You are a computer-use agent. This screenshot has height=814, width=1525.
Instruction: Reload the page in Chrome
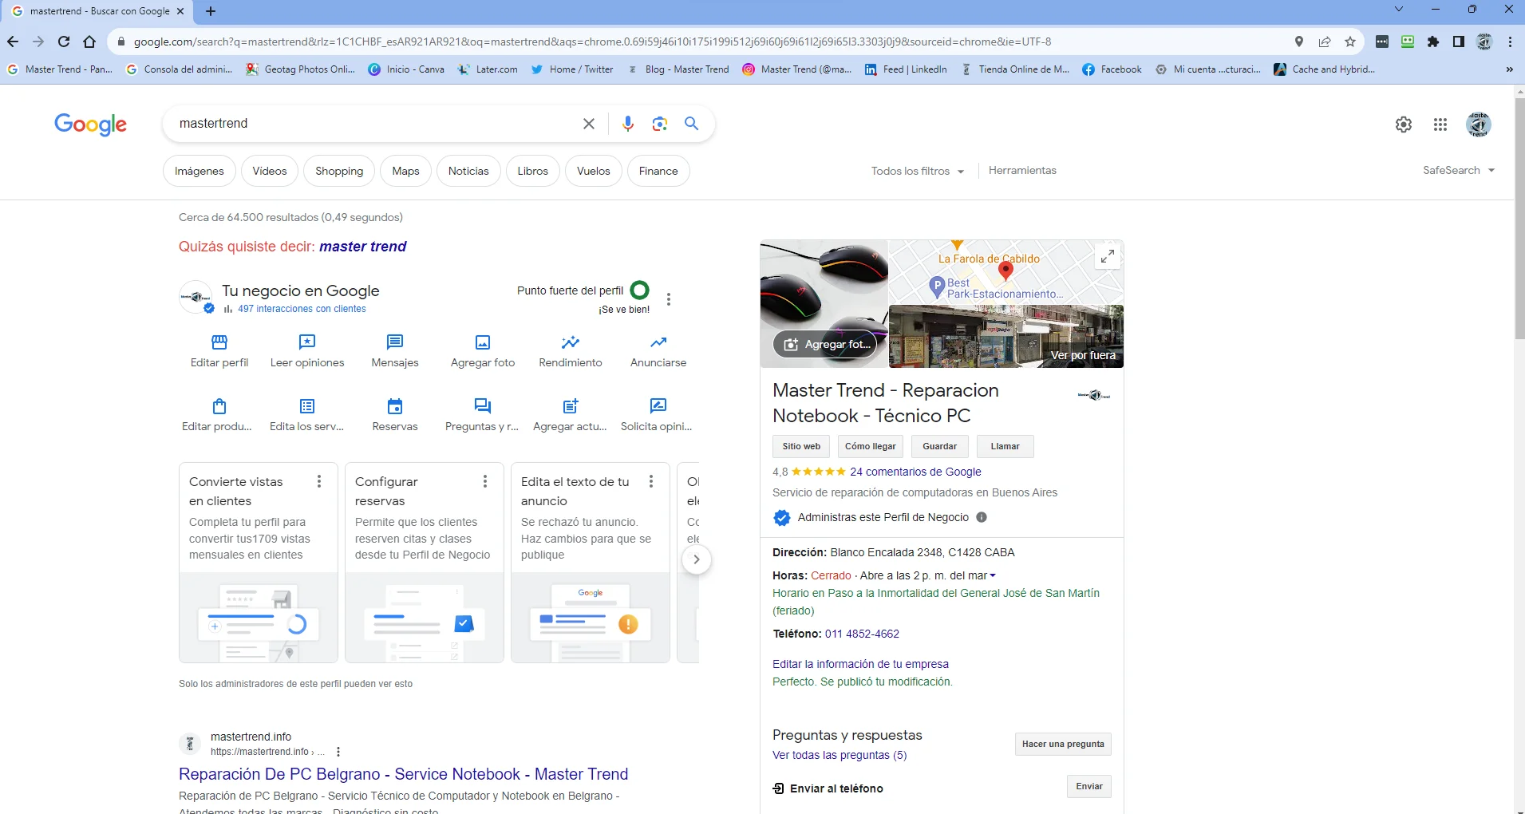tap(64, 41)
